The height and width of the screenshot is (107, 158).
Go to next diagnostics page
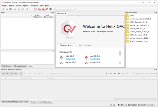(115, 73)
